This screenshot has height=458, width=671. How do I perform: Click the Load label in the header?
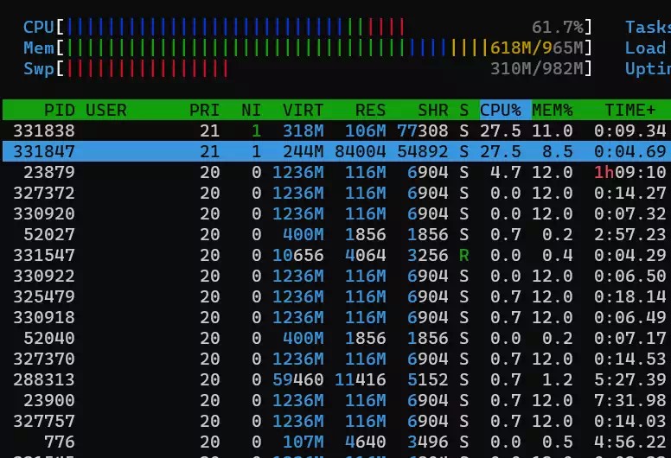tap(645, 48)
